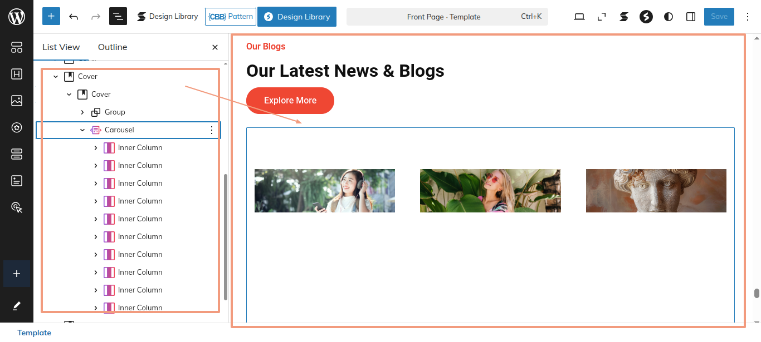Screen dimensions: 761x342
Task: Click the zoom out corner-brackets icon
Action: (x=602, y=17)
